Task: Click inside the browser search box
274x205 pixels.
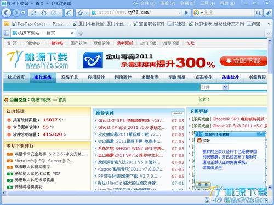Action: pos(229,13)
